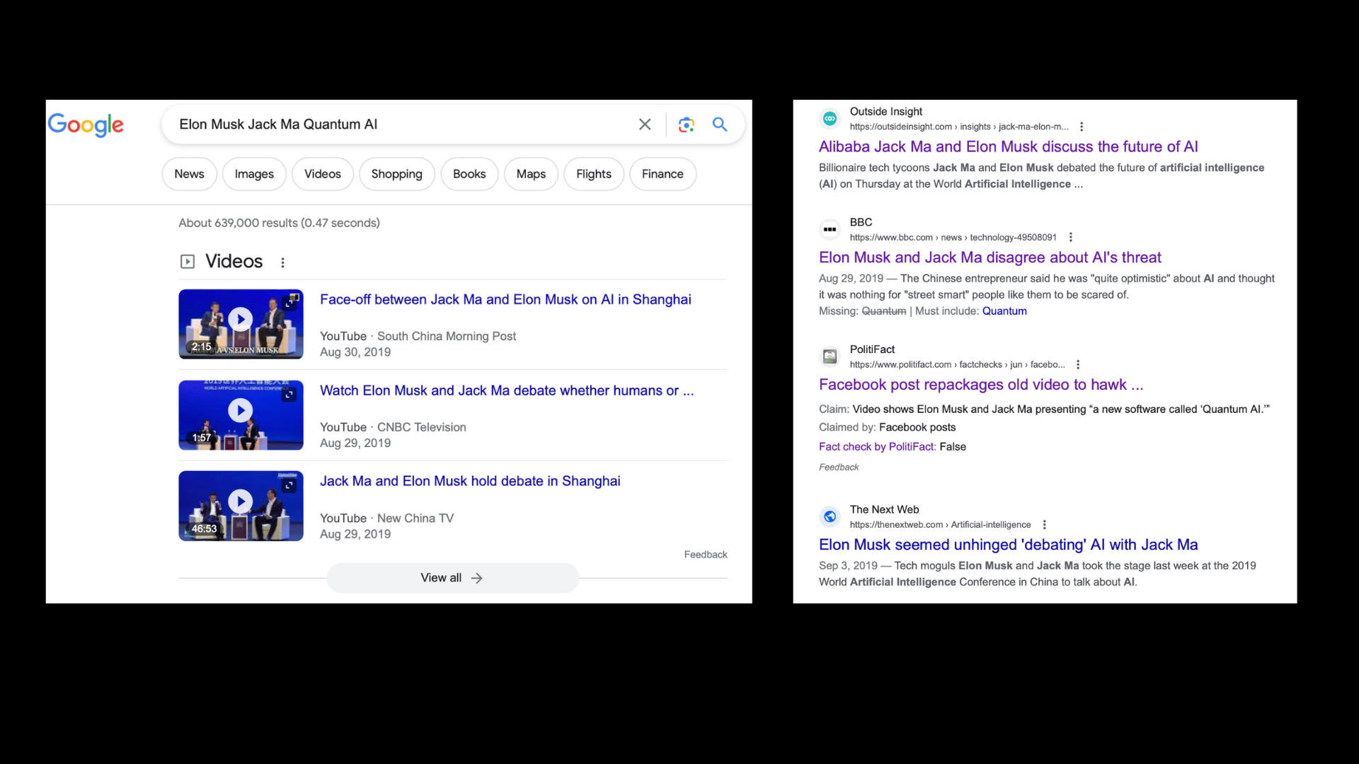
Task: Select the Maps filter tab
Action: tap(531, 174)
